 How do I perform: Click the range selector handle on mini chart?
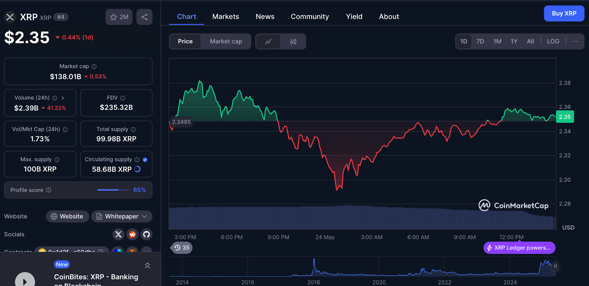click(x=556, y=266)
